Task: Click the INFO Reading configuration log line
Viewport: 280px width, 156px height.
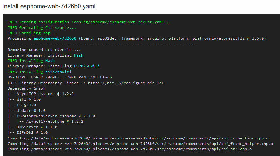Action: click(89, 22)
